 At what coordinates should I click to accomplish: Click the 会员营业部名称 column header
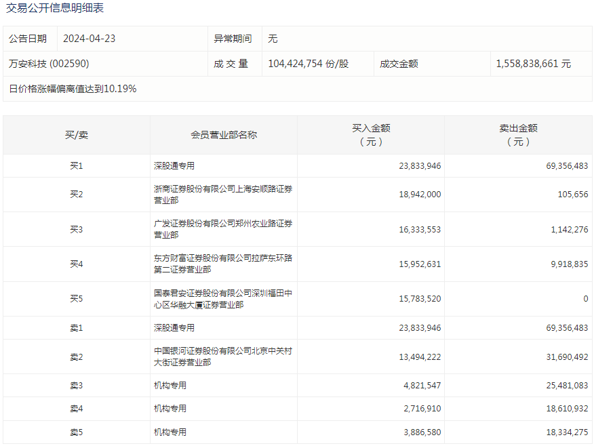(224, 135)
